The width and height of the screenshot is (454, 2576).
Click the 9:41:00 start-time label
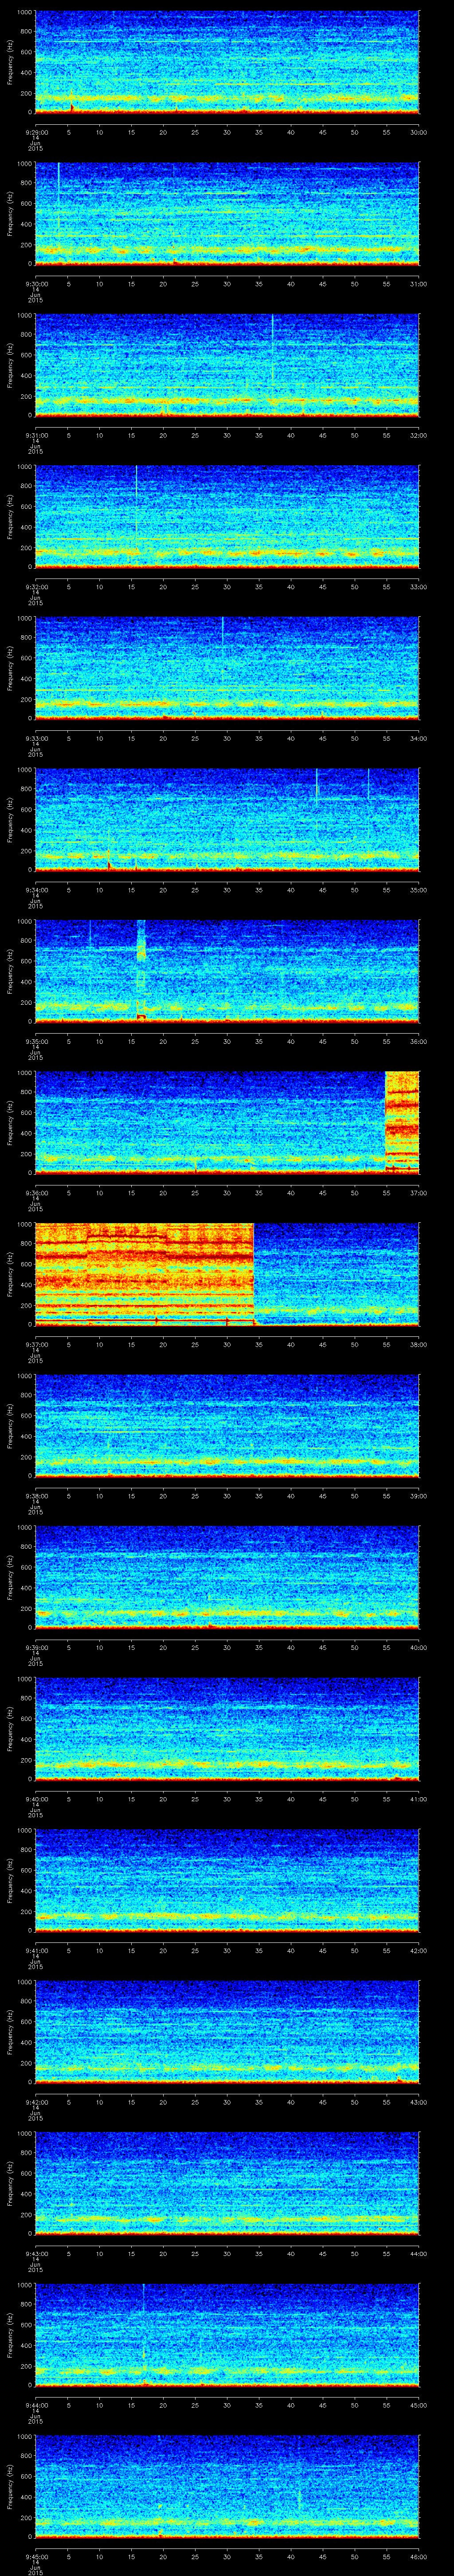pyautogui.click(x=36, y=1950)
